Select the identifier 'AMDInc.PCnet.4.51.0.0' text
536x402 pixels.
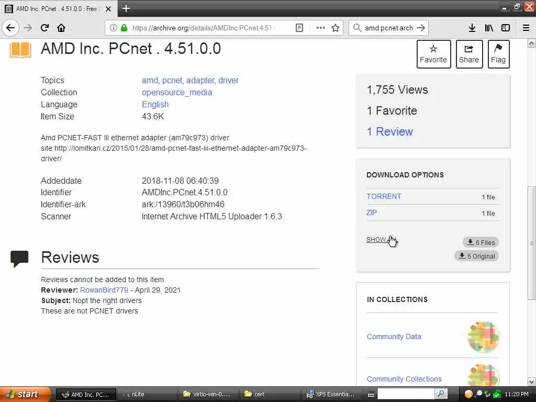(185, 193)
